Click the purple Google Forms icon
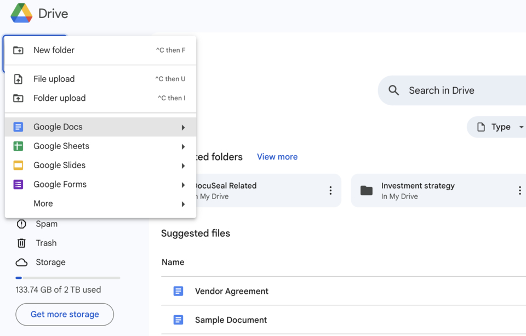Screen dimensions: 526x336 click(x=18, y=184)
